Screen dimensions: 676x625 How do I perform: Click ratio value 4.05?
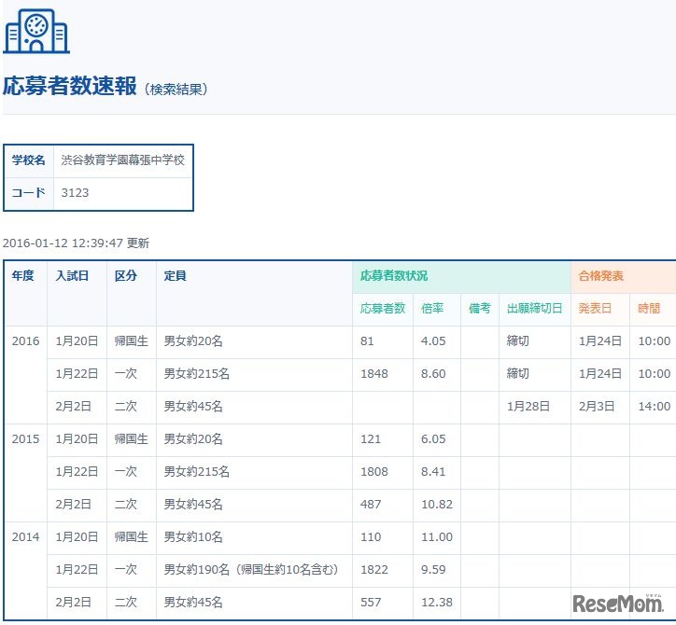[433, 341]
